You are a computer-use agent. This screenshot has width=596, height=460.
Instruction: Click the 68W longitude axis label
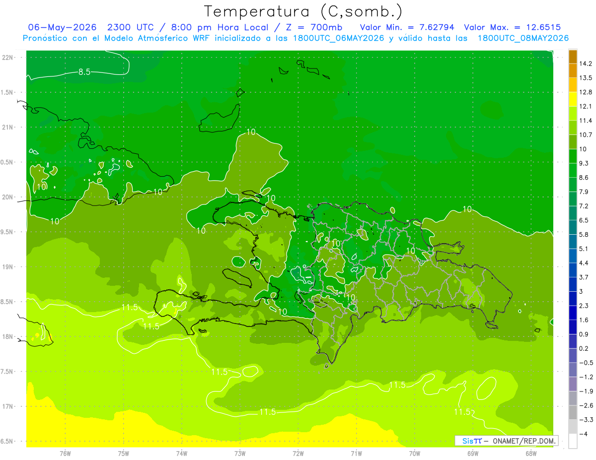pyautogui.click(x=530, y=453)
